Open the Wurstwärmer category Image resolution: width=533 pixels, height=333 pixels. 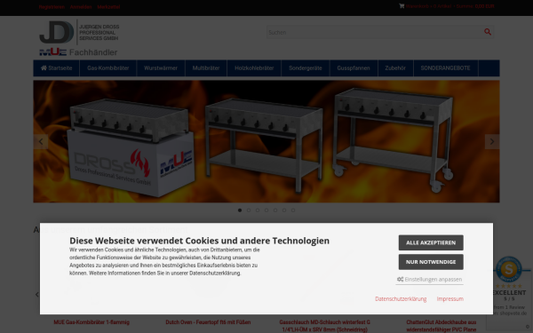point(161,68)
